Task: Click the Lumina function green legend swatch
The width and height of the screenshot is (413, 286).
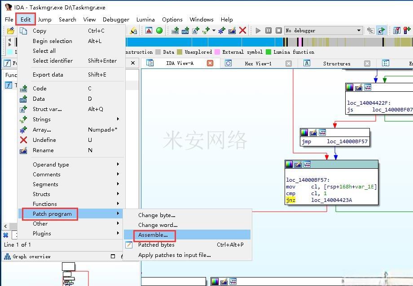Action: (268, 52)
